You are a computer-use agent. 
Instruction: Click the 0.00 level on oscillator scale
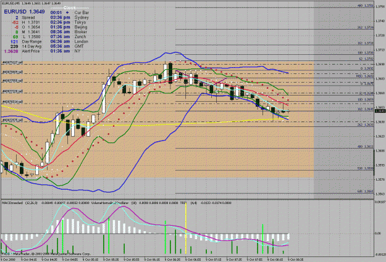pos(378,233)
